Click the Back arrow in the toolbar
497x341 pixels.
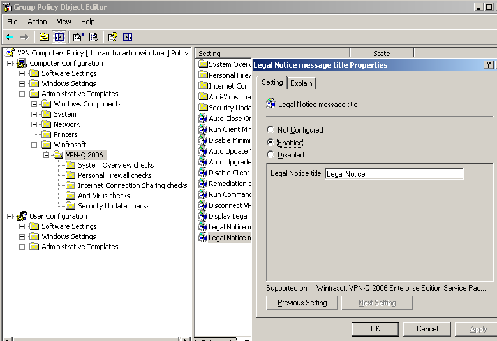10,37
